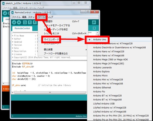
Task: Open スケッチ menu in sketch_jul25a window
Action: point(23,8)
